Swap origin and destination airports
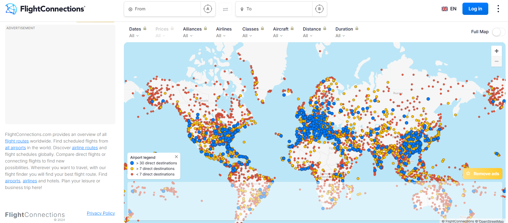Screen dimensions: 508x223 click(x=225, y=9)
